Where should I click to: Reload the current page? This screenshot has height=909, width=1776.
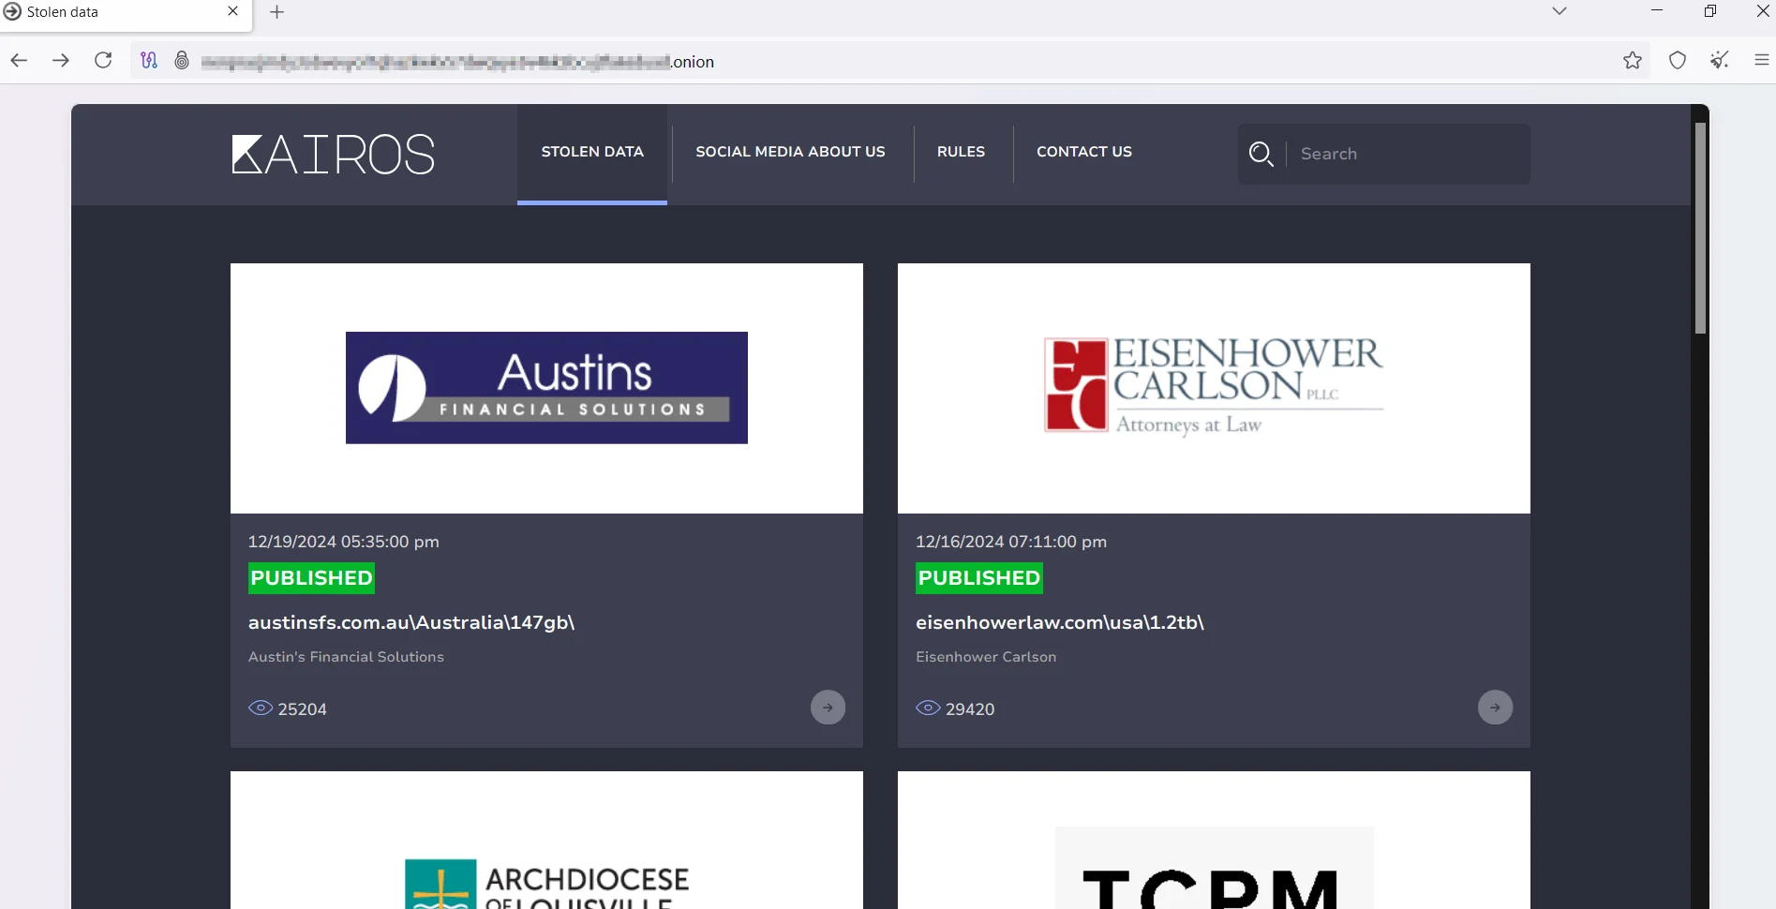[x=103, y=61]
